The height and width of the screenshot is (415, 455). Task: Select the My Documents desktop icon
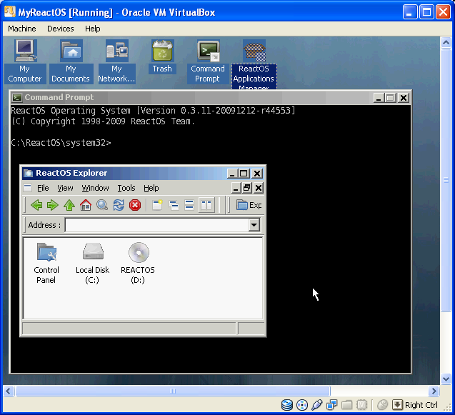(71, 61)
